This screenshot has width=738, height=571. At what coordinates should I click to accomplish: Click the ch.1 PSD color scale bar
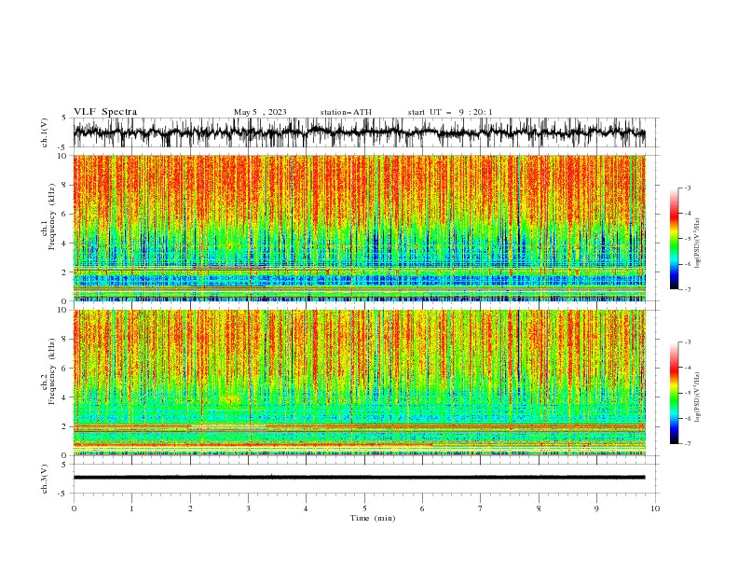click(674, 239)
